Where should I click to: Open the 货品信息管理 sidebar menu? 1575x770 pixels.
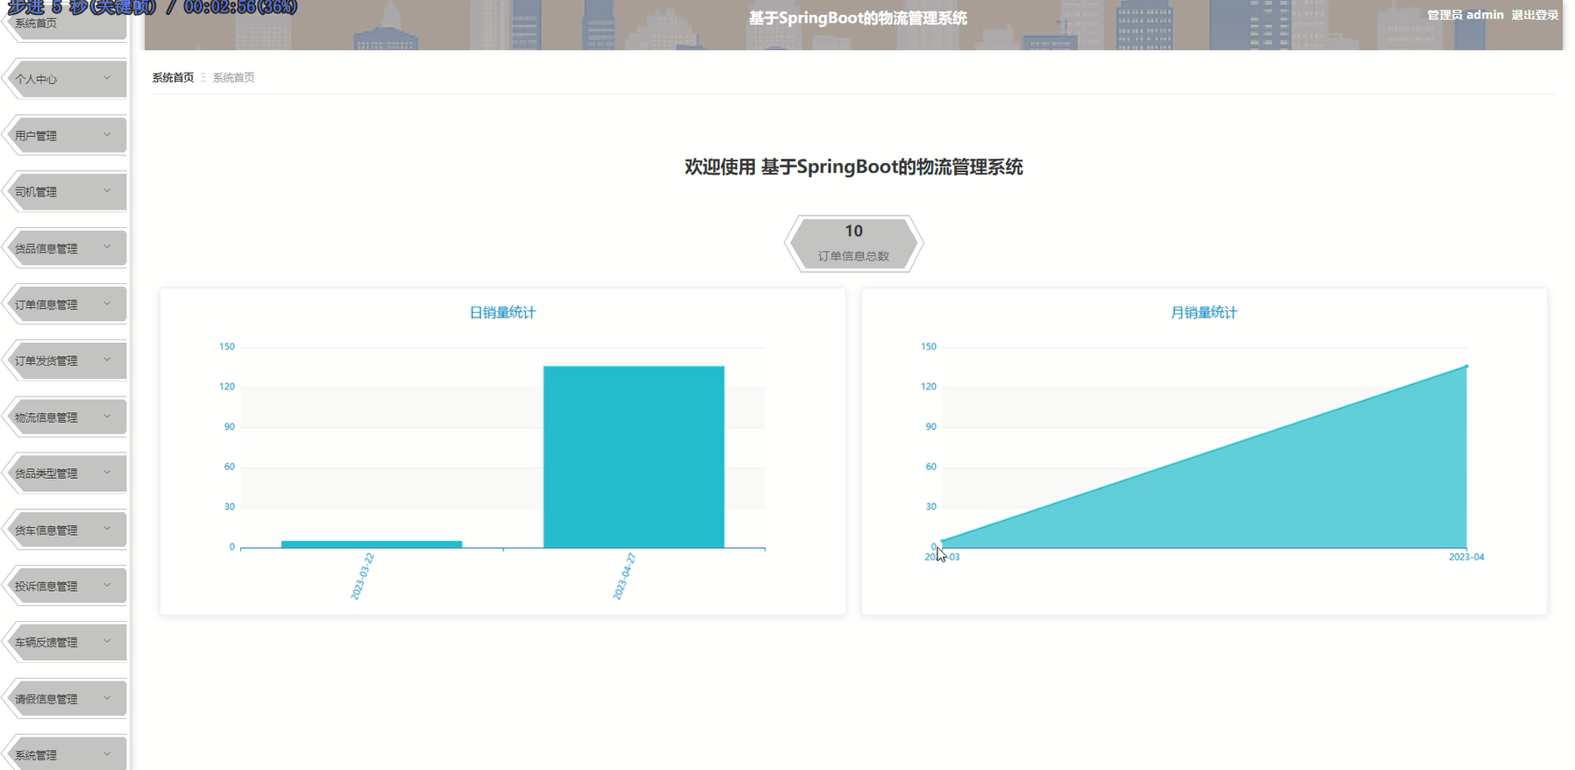66,248
